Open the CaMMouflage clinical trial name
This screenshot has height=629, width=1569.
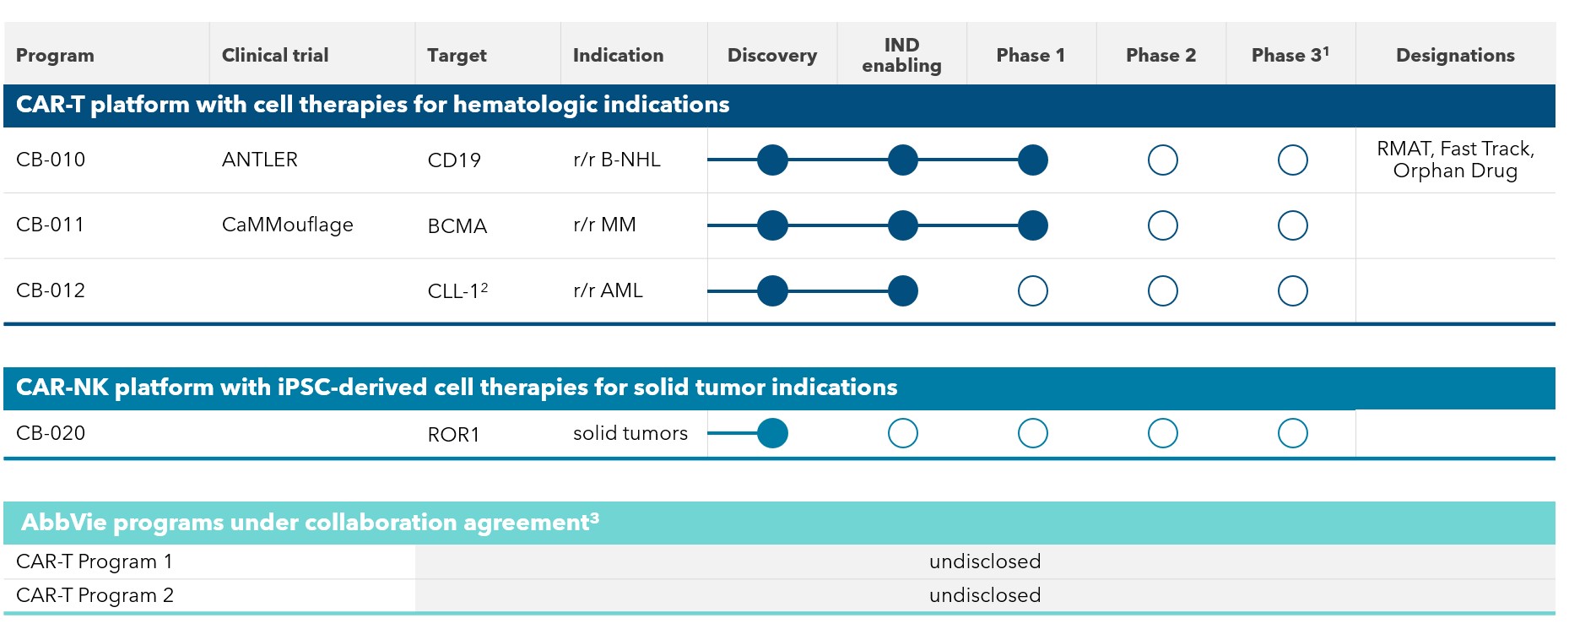[287, 225]
